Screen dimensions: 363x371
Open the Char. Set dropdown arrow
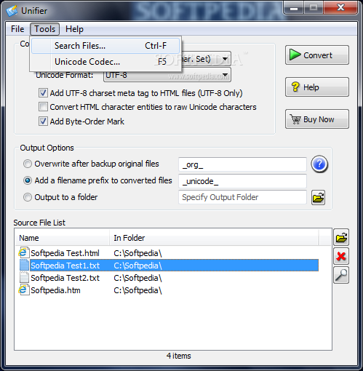225,59
